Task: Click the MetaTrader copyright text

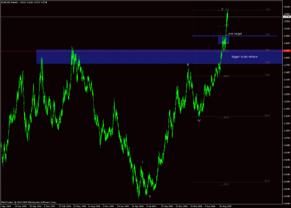Action: pyautogui.click(x=29, y=202)
